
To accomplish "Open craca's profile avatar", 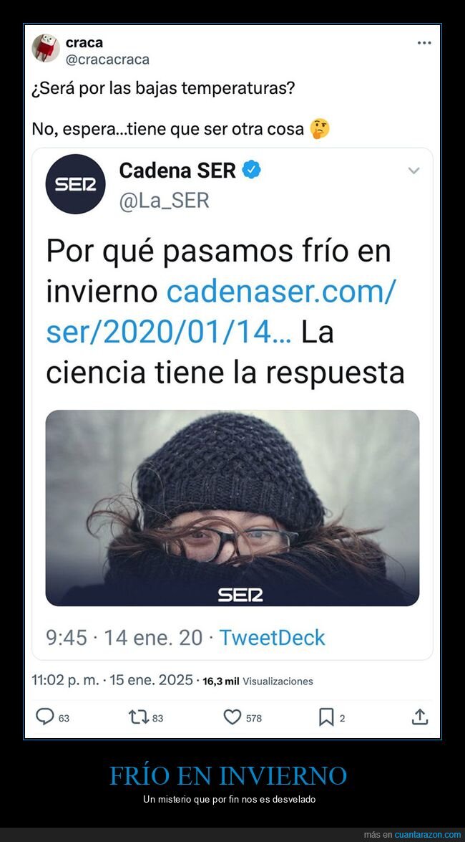I will [x=46, y=48].
